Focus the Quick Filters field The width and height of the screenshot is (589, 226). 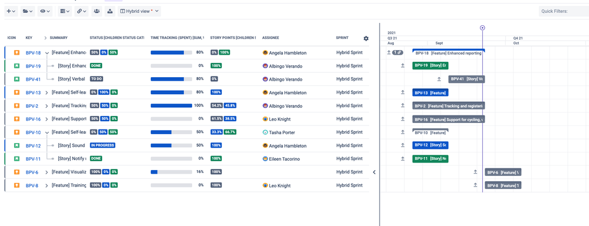pyautogui.click(x=564, y=12)
